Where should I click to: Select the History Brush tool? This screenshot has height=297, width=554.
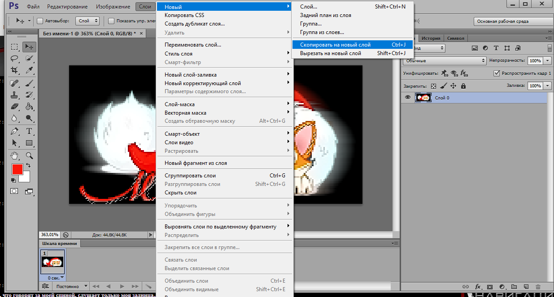click(29, 95)
